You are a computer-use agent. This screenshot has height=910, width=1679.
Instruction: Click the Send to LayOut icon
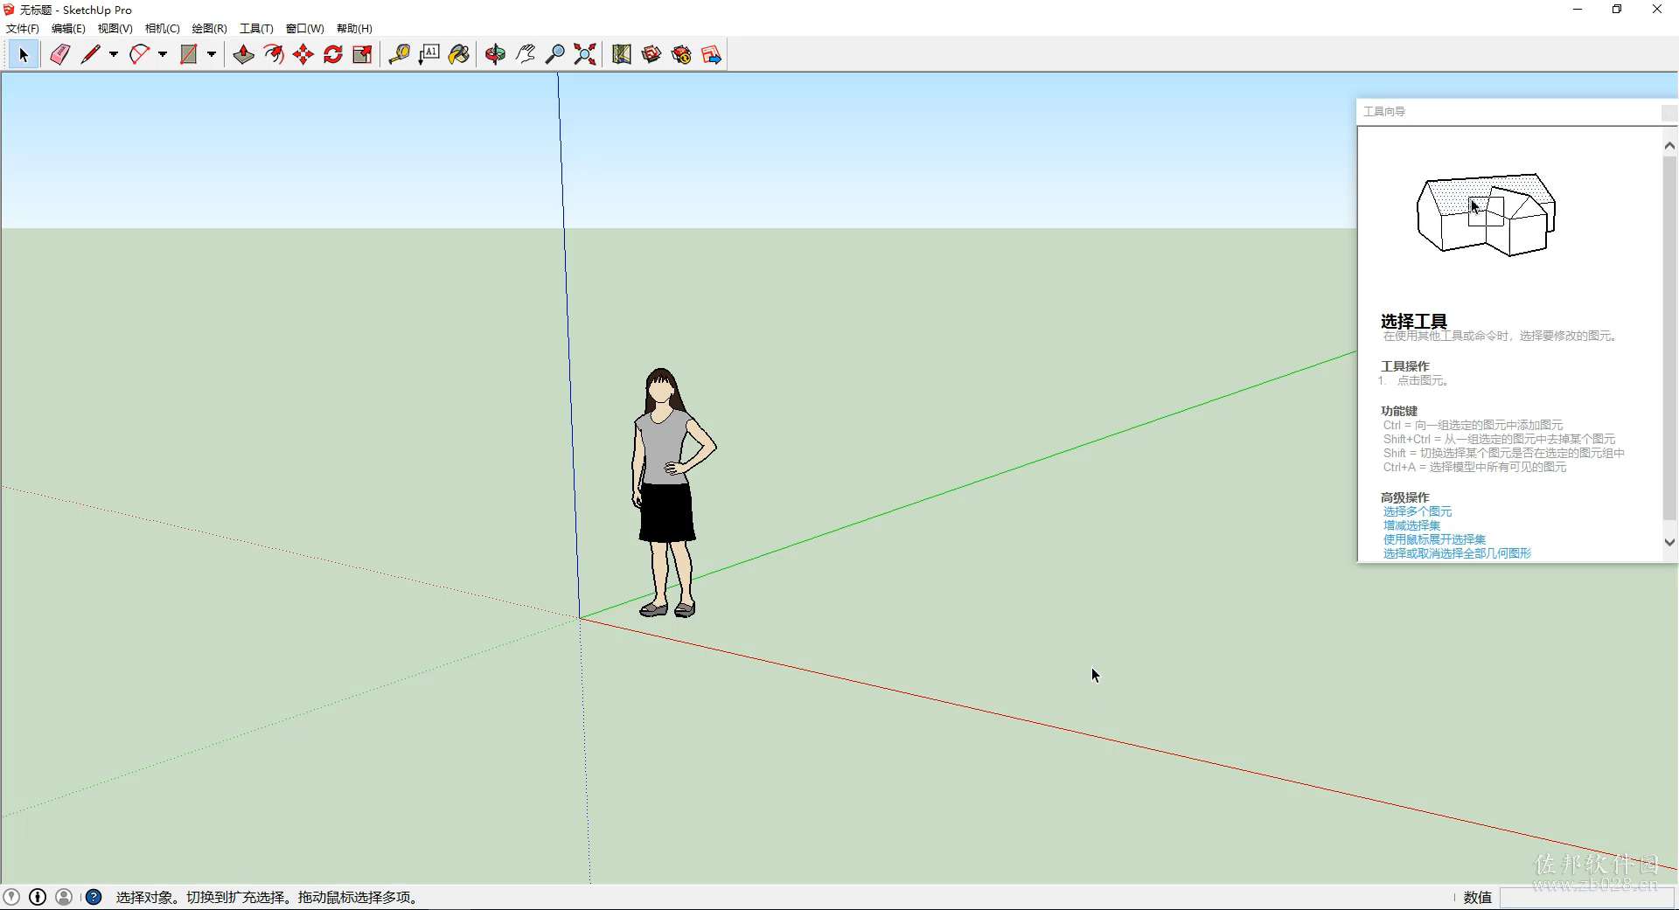(x=711, y=55)
